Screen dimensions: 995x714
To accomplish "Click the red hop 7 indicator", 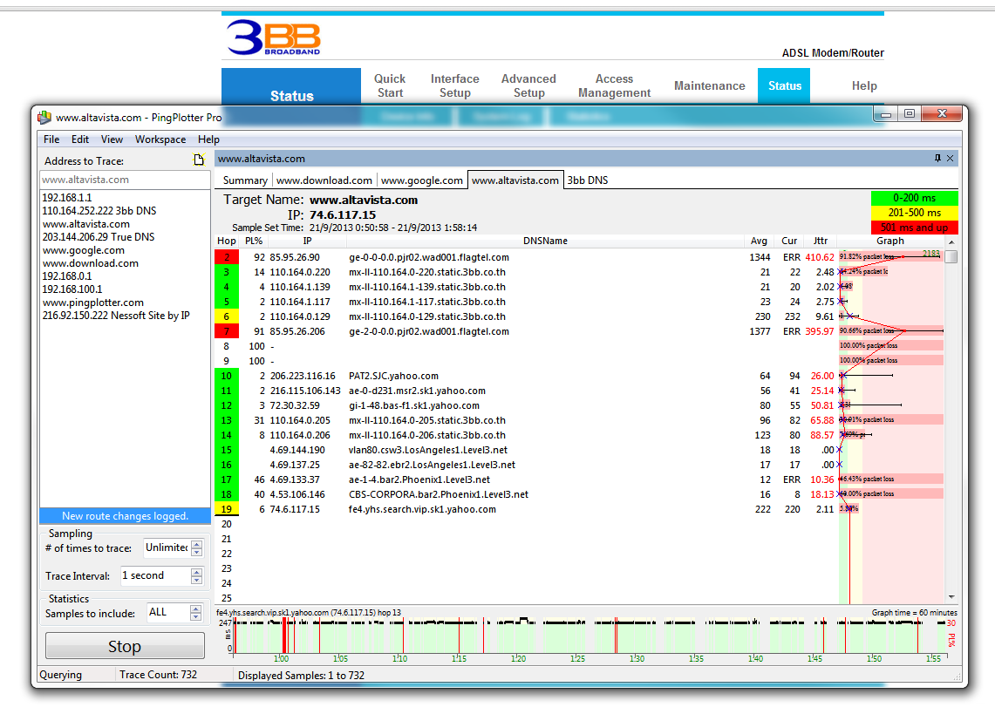I will [226, 331].
